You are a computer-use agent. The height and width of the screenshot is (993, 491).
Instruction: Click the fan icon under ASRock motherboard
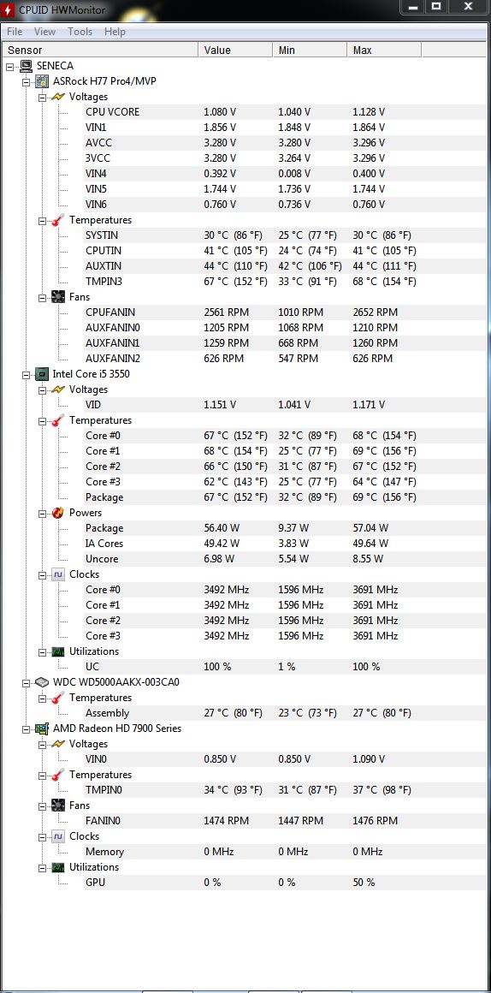pos(58,297)
